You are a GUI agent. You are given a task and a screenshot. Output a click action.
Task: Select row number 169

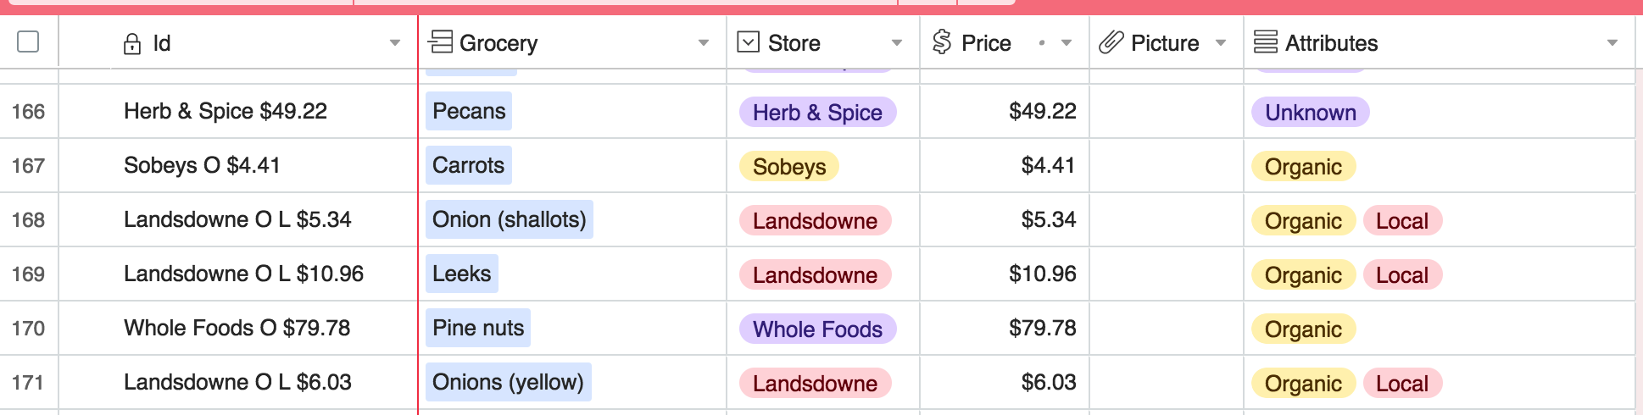28,274
